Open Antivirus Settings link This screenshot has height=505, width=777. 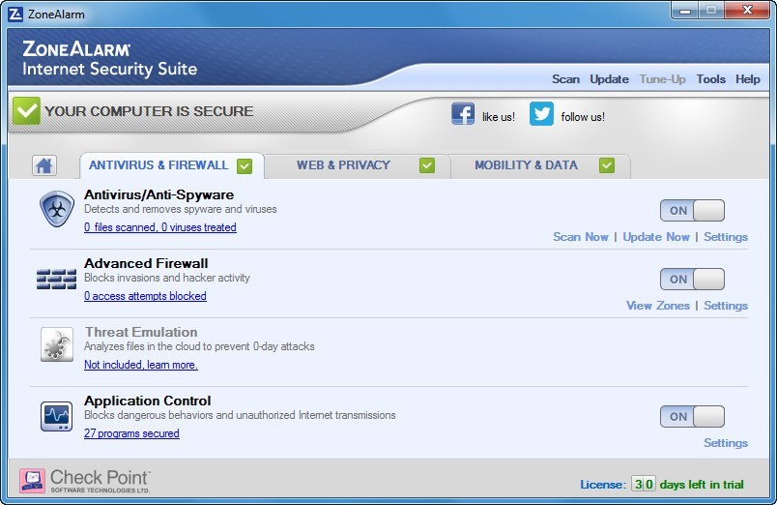[726, 237]
